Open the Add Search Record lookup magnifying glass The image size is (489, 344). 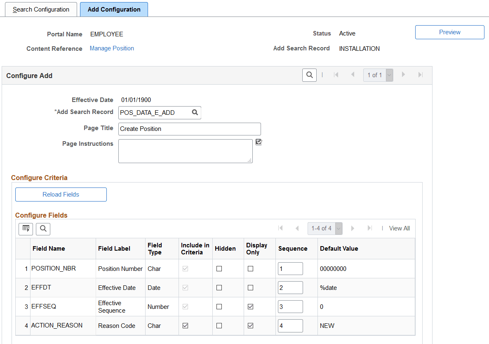[x=195, y=112]
